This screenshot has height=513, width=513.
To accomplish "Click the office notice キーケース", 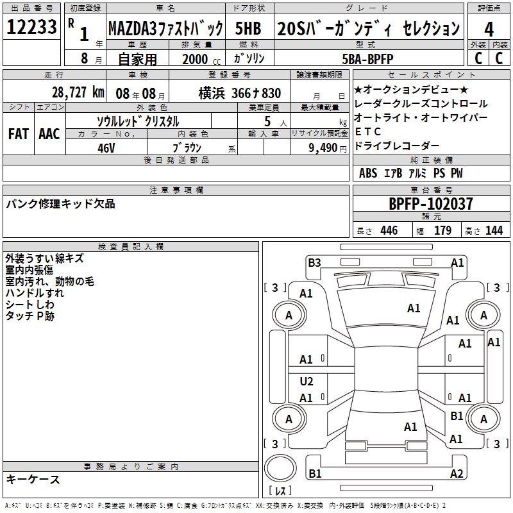I will [33, 479].
